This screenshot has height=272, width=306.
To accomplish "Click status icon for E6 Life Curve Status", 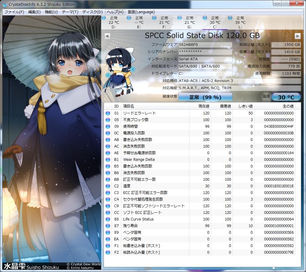I will (108, 219).
